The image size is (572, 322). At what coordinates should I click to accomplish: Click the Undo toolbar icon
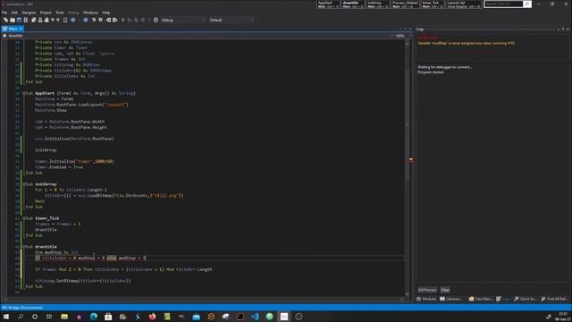click(53, 20)
